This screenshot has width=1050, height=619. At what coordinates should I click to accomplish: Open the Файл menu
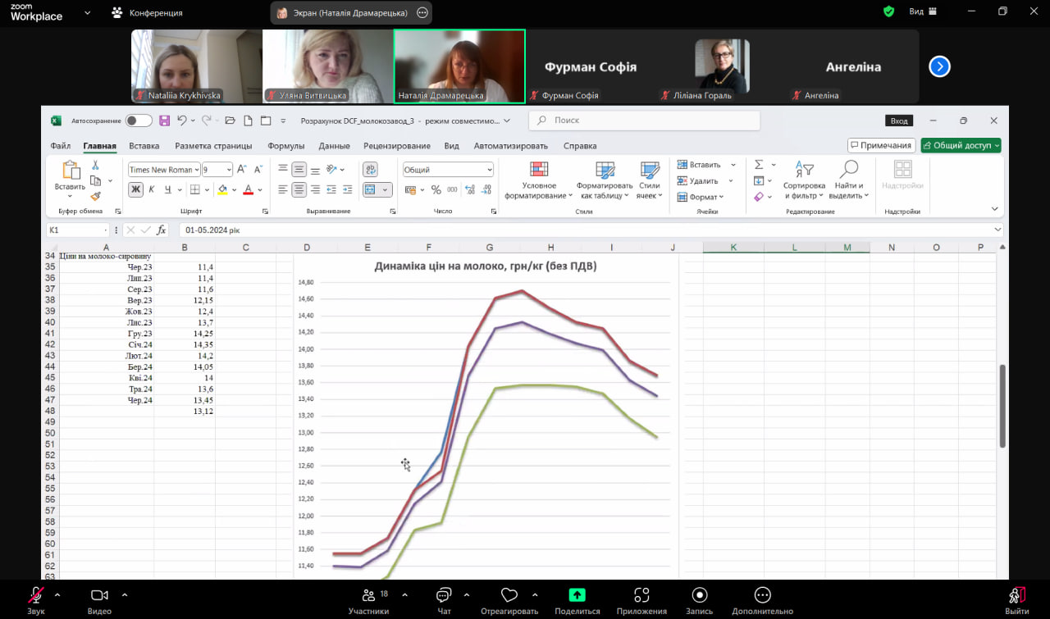click(60, 146)
